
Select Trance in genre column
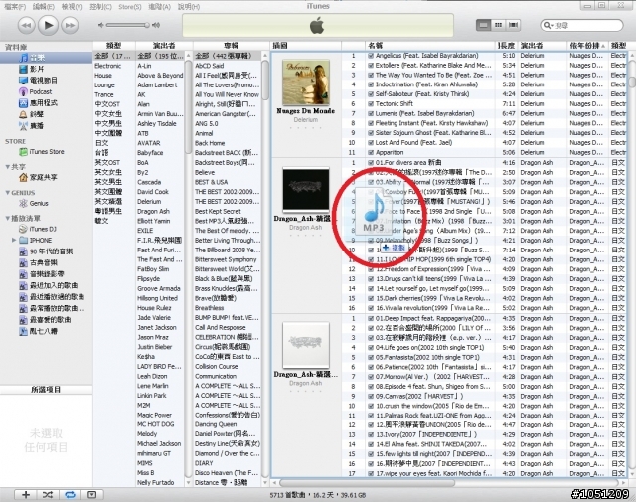pos(114,95)
